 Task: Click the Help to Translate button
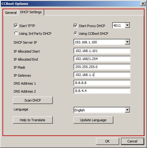point(33,120)
